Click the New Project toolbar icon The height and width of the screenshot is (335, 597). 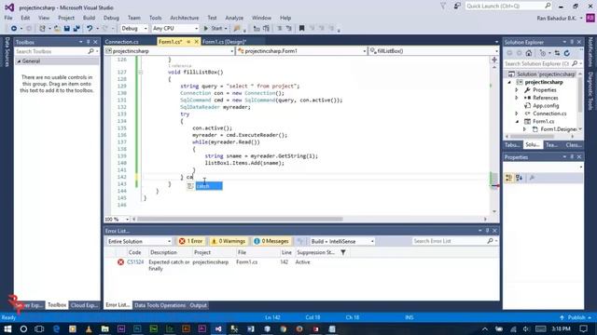[x=42, y=29]
